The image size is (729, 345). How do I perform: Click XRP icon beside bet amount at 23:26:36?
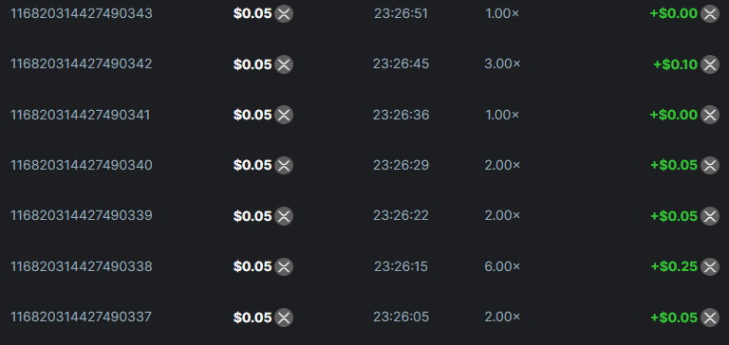[x=284, y=115]
